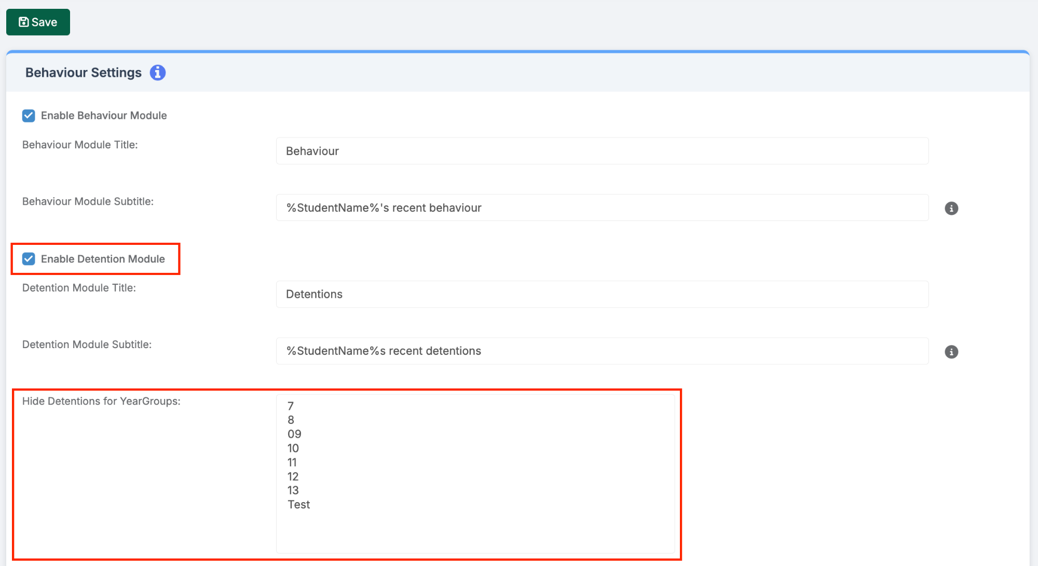
Task: Click the Enable Behaviour Module label text
Action: tap(104, 116)
